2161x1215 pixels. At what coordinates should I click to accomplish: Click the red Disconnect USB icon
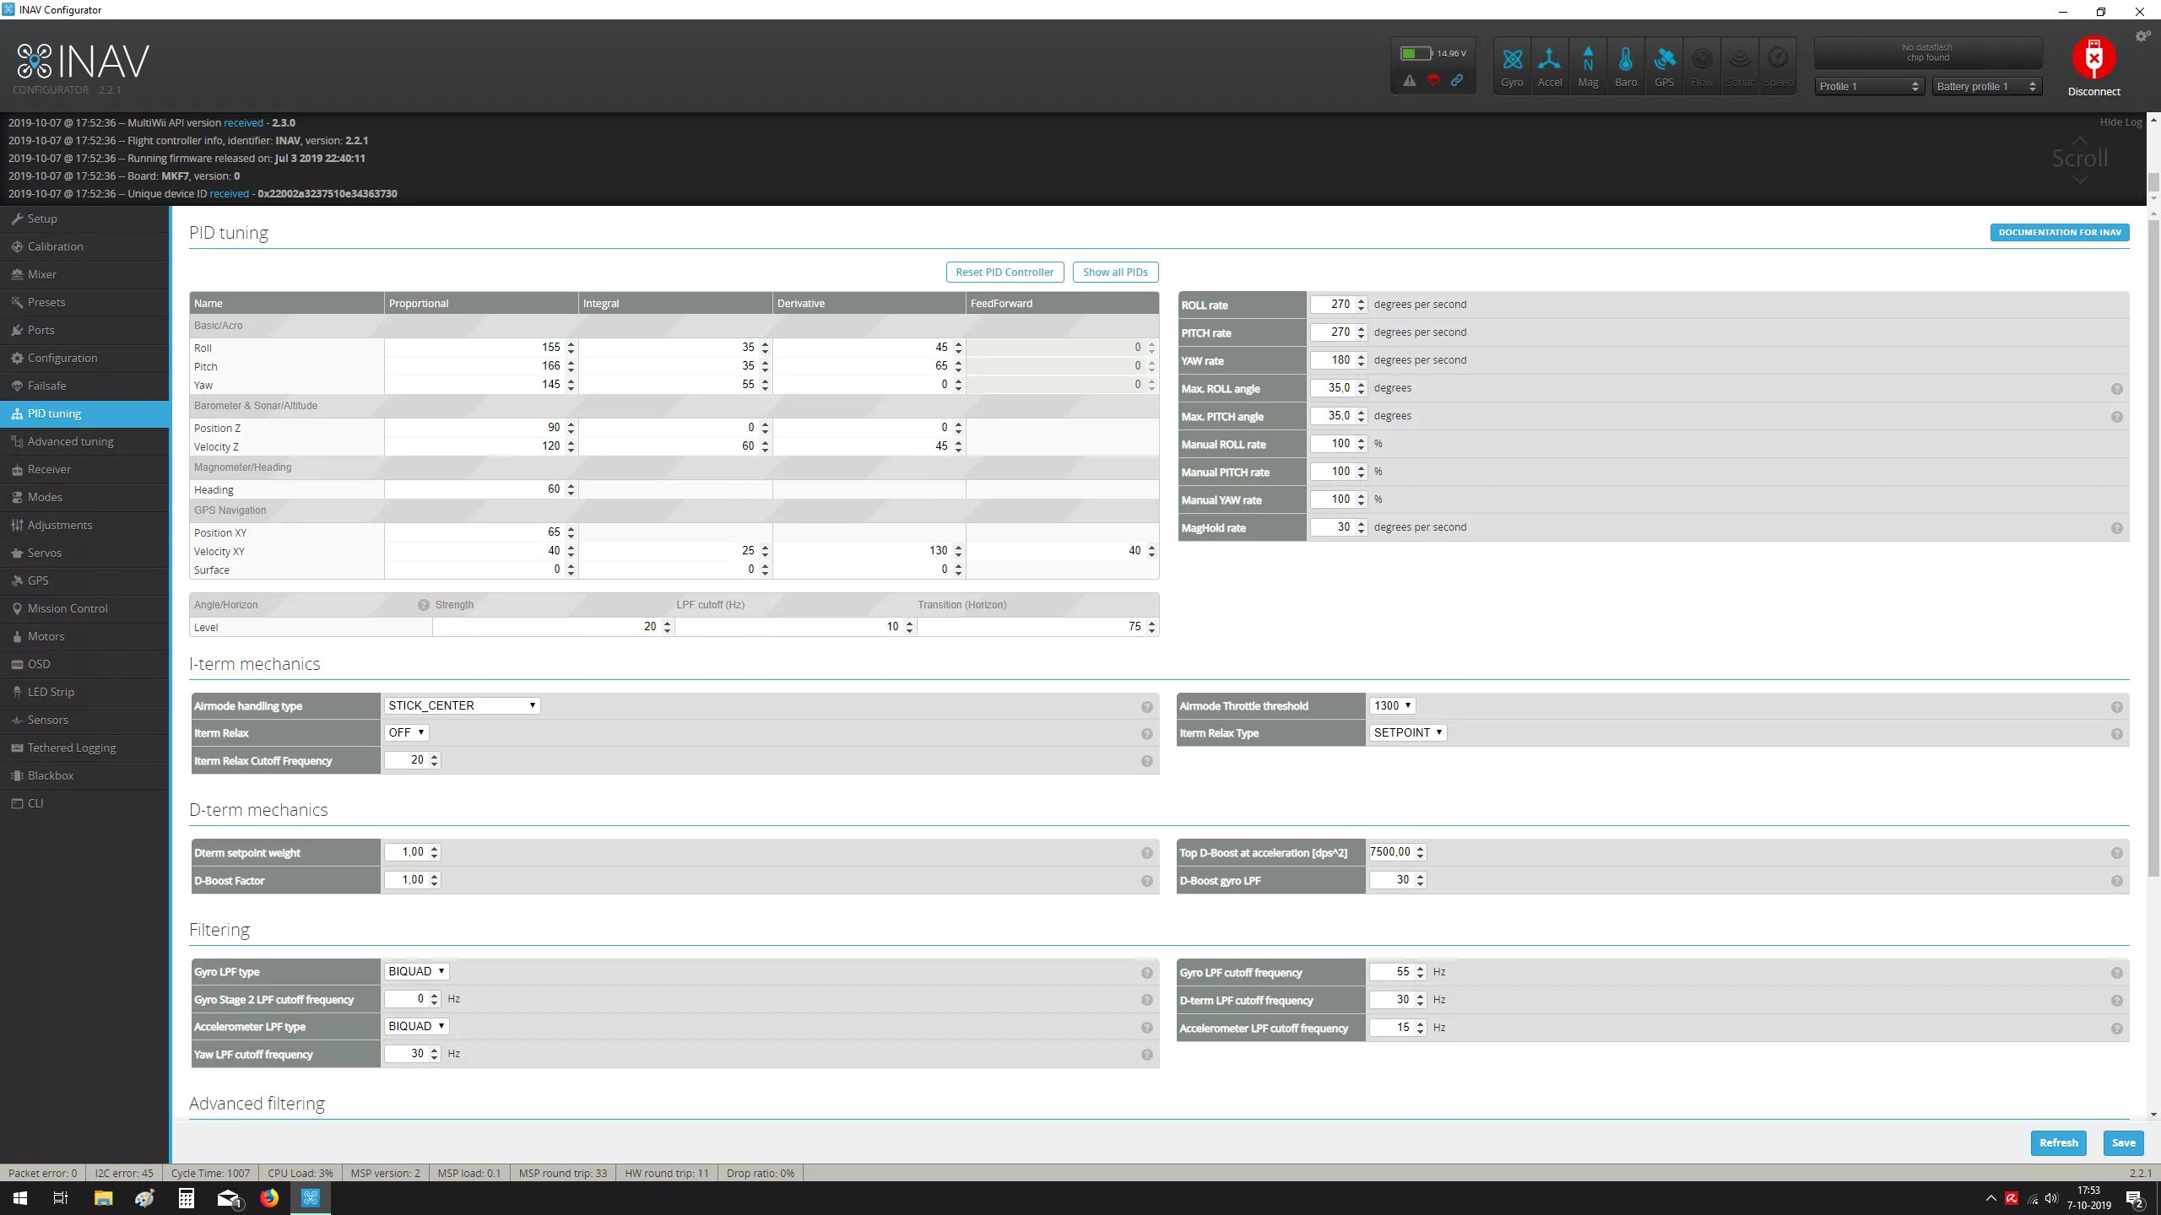tap(2093, 57)
